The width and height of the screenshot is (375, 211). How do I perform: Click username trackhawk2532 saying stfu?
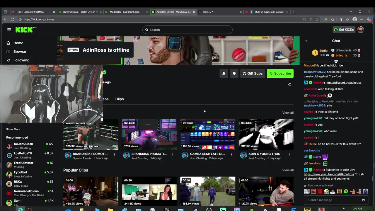click(x=315, y=105)
